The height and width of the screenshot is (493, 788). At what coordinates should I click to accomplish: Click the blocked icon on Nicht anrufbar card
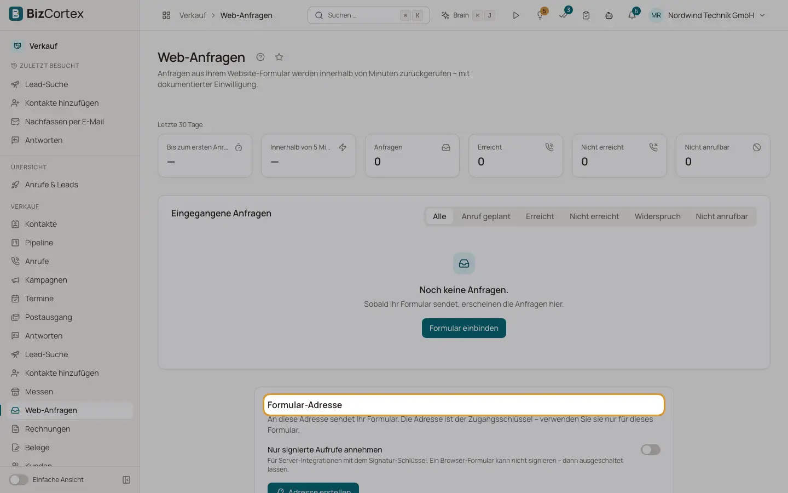pyautogui.click(x=757, y=147)
